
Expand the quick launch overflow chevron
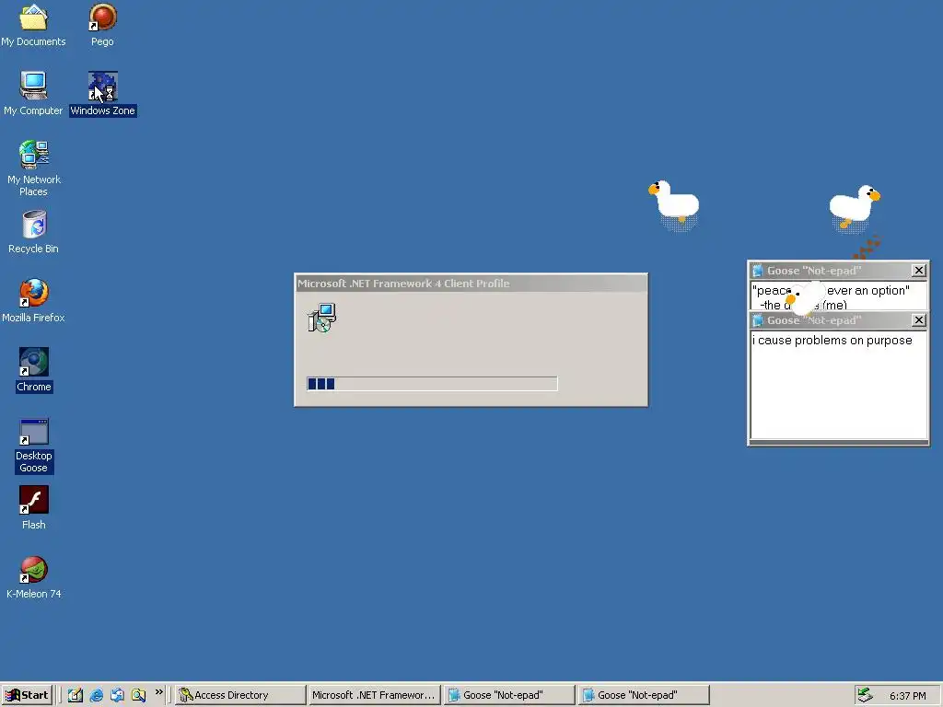(x=158, y=692)
